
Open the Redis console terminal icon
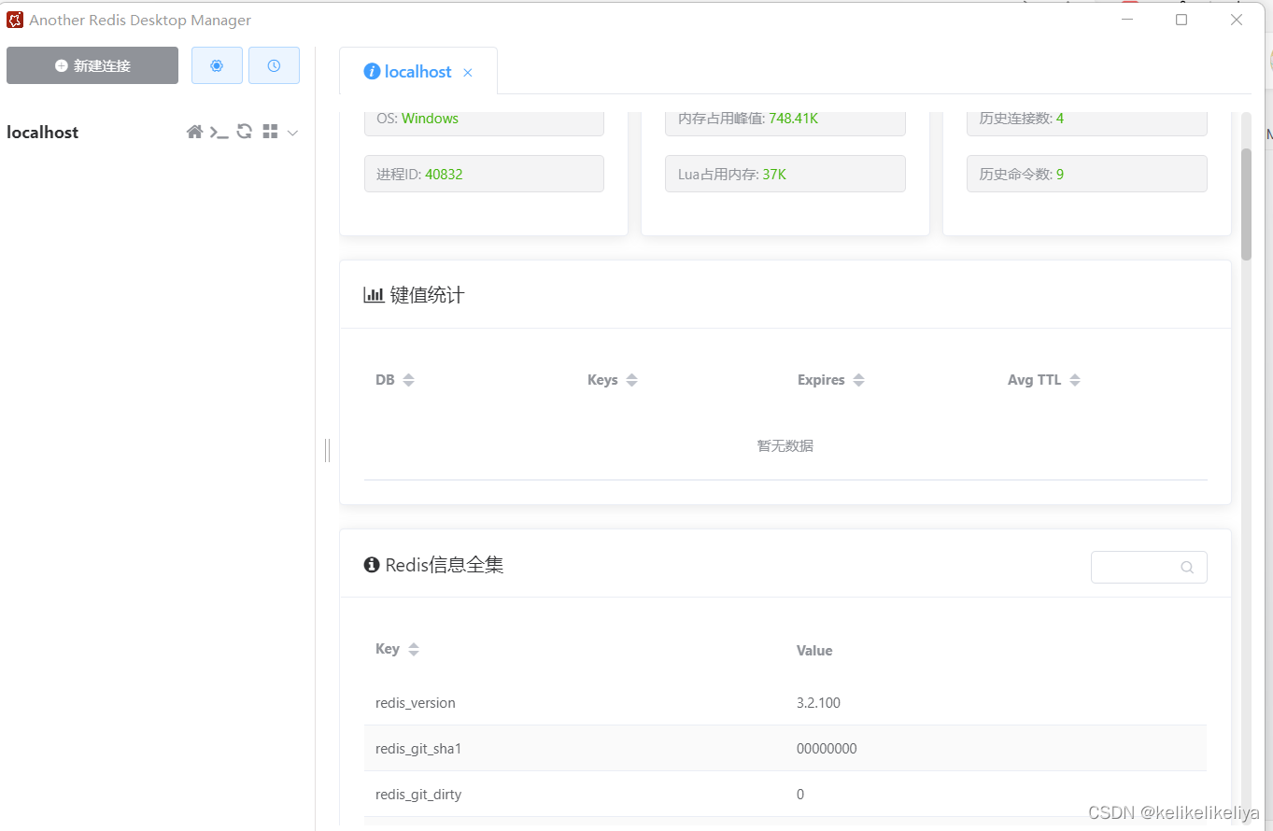[219, 132]
